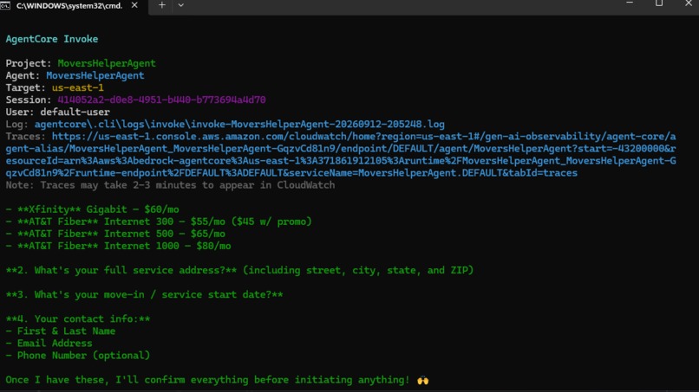699x392 pixels.
Task: Click the AT&T Fiber Internet 300 line
Action: click(159, 222)
